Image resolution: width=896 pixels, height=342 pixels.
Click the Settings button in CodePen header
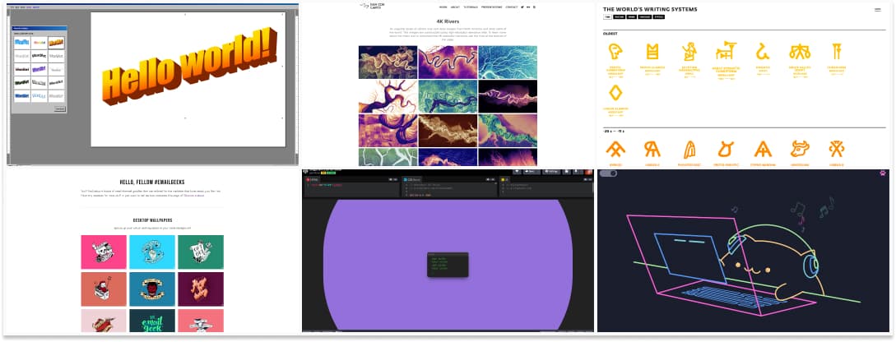click(x=550, y=171)
